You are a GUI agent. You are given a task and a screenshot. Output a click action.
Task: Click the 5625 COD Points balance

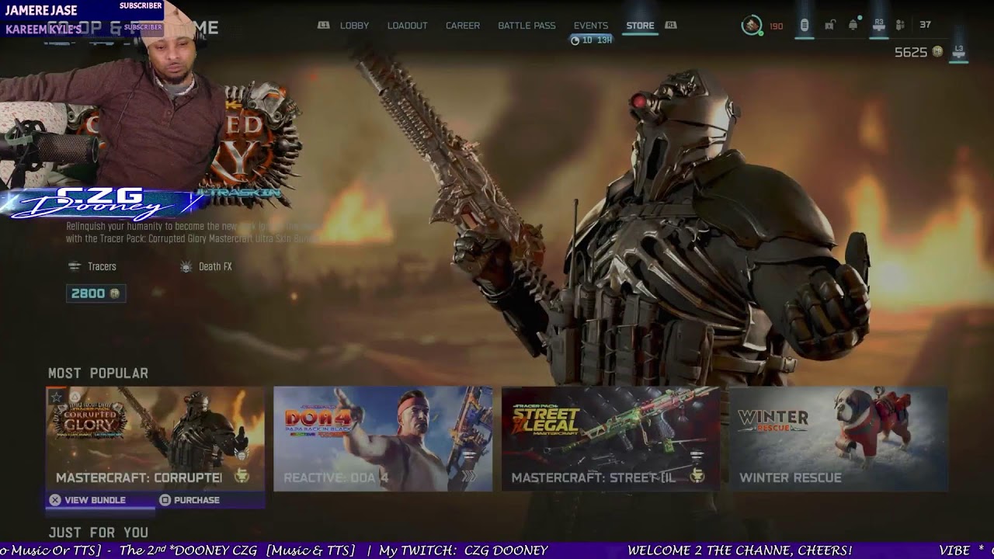910,52
